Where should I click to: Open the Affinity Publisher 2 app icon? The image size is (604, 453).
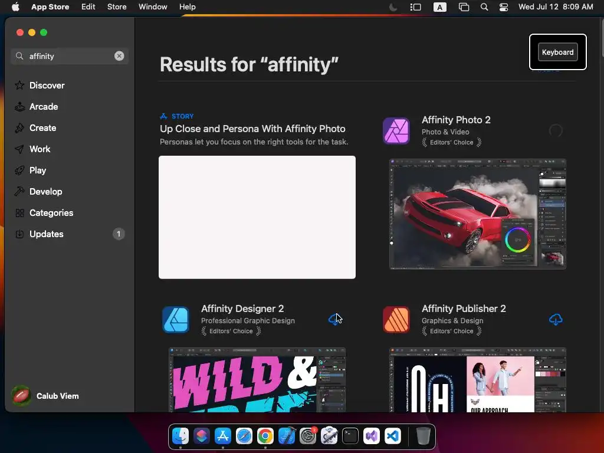coord(396,320)
